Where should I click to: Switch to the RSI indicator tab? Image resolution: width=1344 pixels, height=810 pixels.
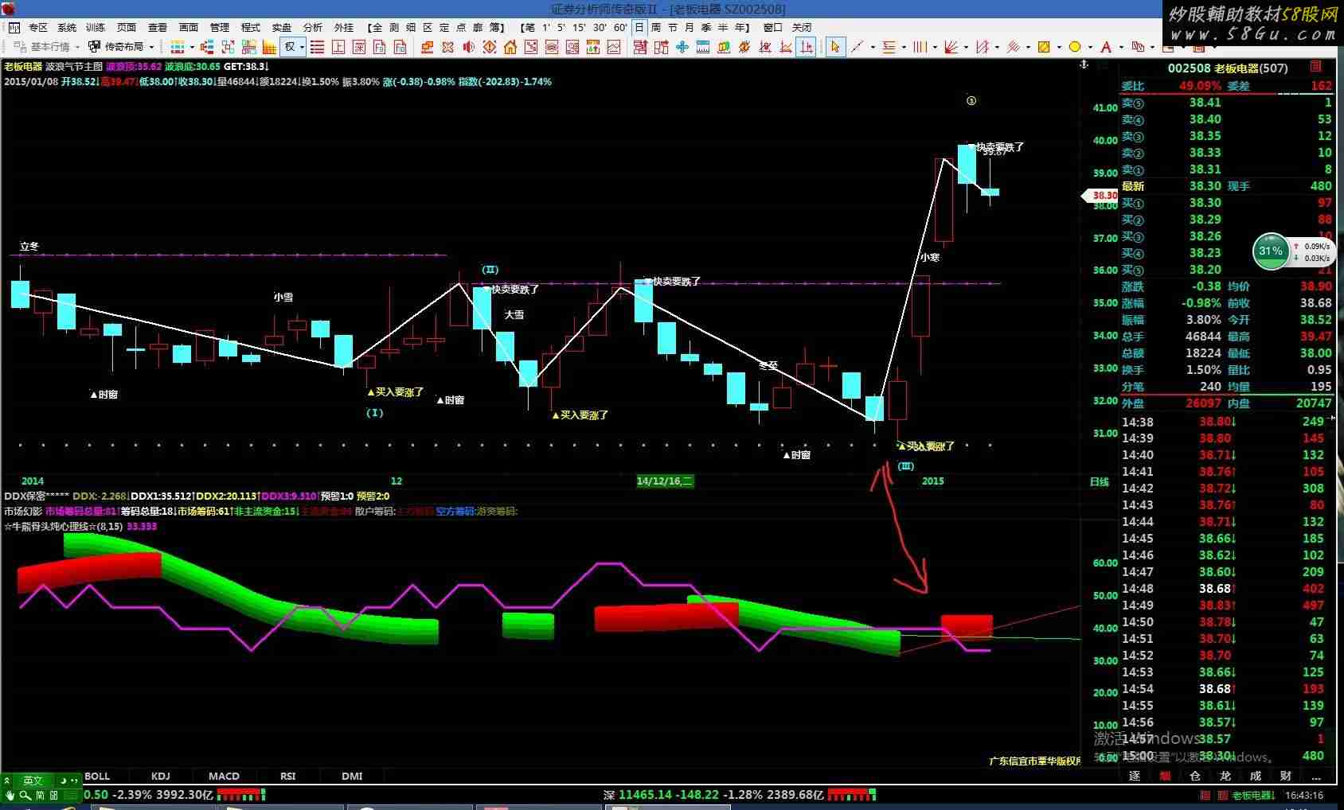[287, 776]
